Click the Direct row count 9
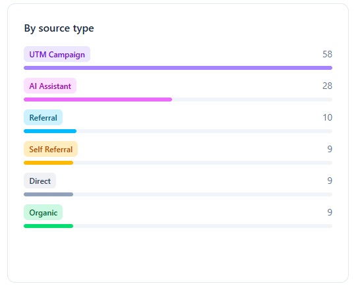 click(330, 181)
